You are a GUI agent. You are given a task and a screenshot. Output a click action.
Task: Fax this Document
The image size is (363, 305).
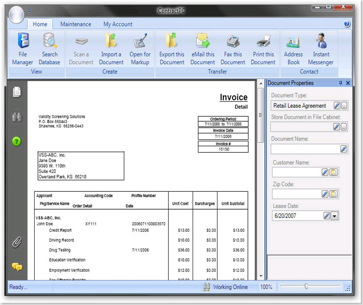[233, 49]
